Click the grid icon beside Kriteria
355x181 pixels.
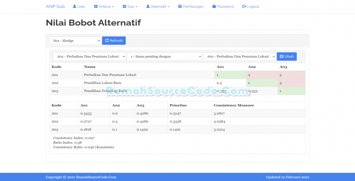tap(96, 7)
